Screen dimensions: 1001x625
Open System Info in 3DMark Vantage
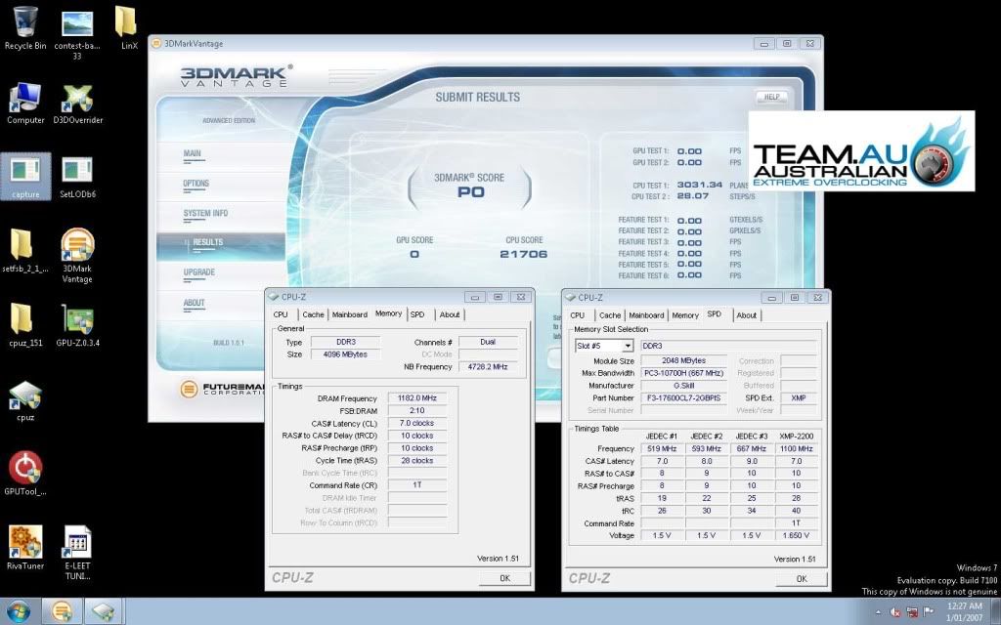coord(205,213)
